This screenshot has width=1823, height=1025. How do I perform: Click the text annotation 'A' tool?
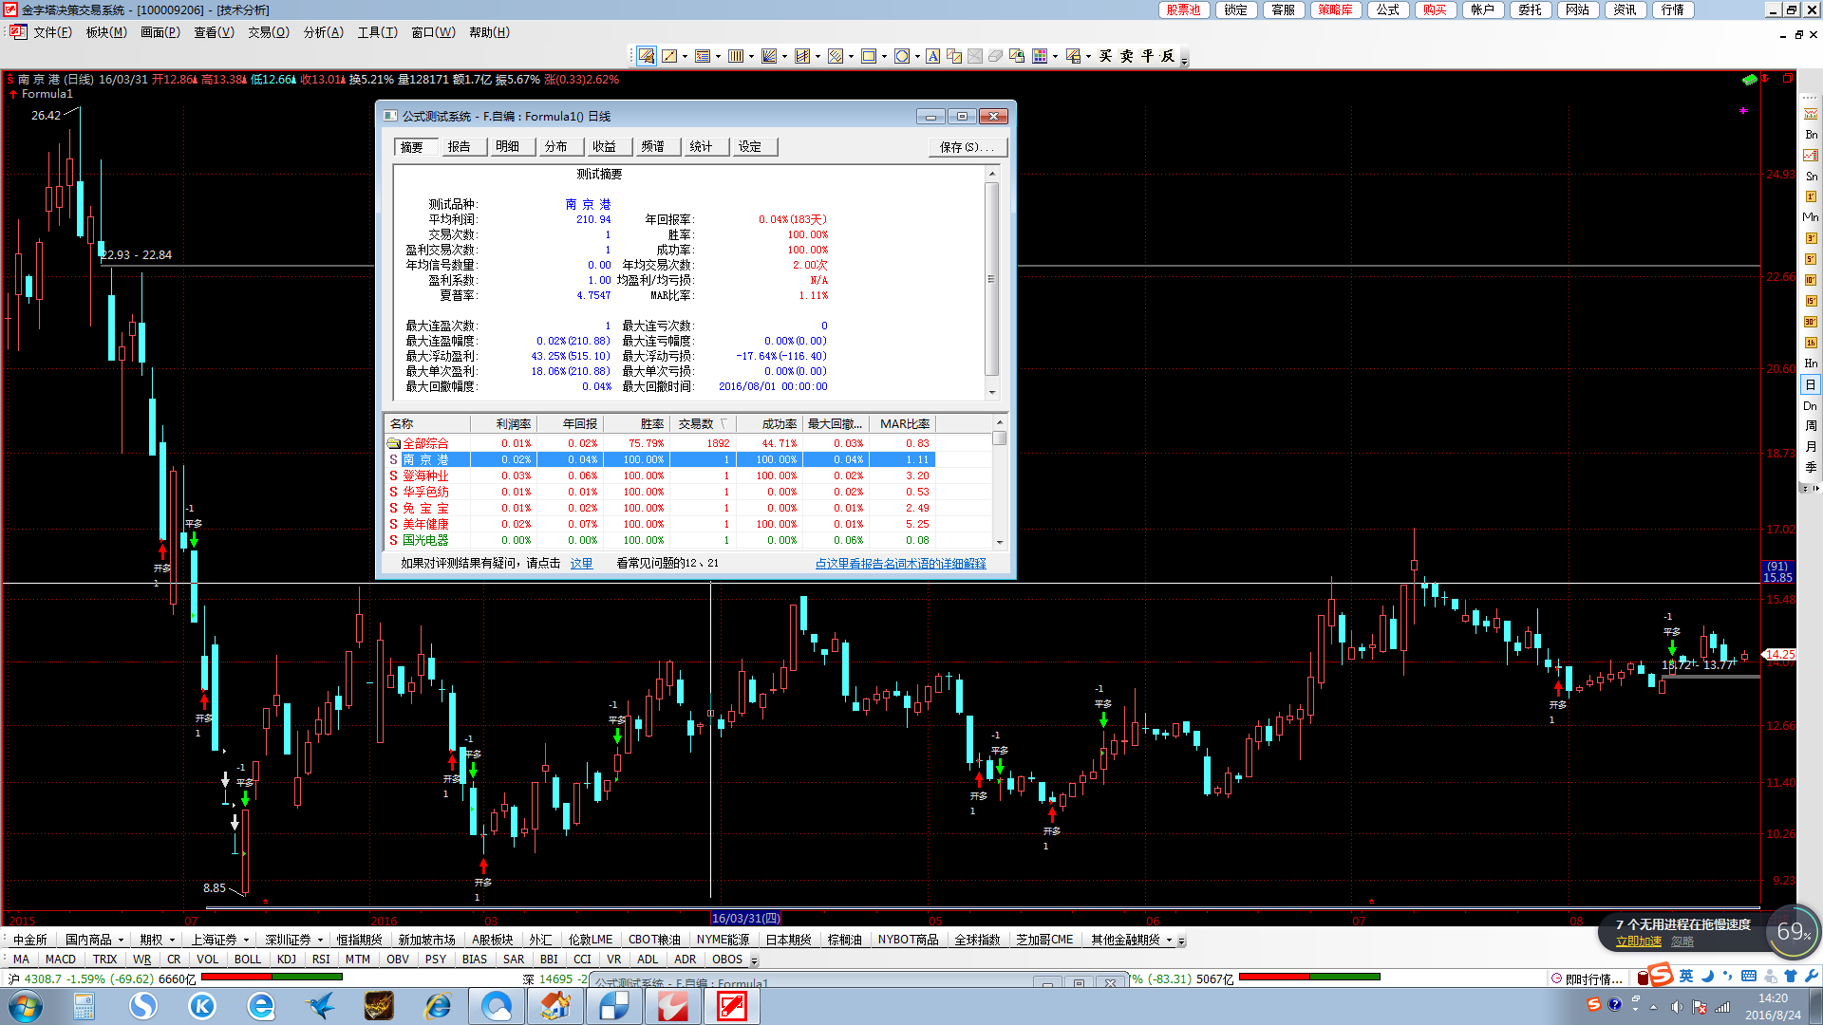[933, 57]
